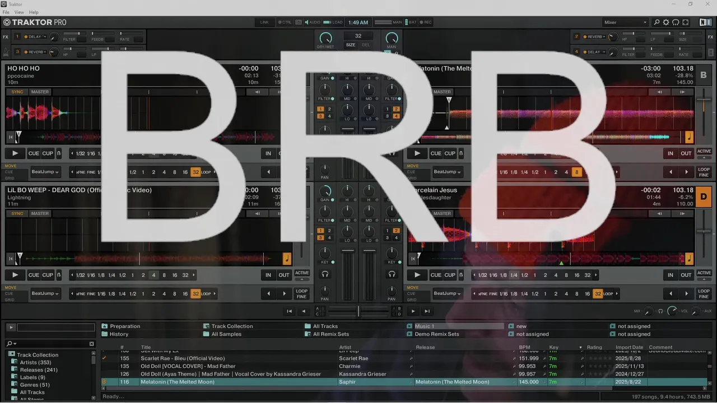Enable SYNC on deck A
This screenshot has width=717, height=403.
(17, 92)
